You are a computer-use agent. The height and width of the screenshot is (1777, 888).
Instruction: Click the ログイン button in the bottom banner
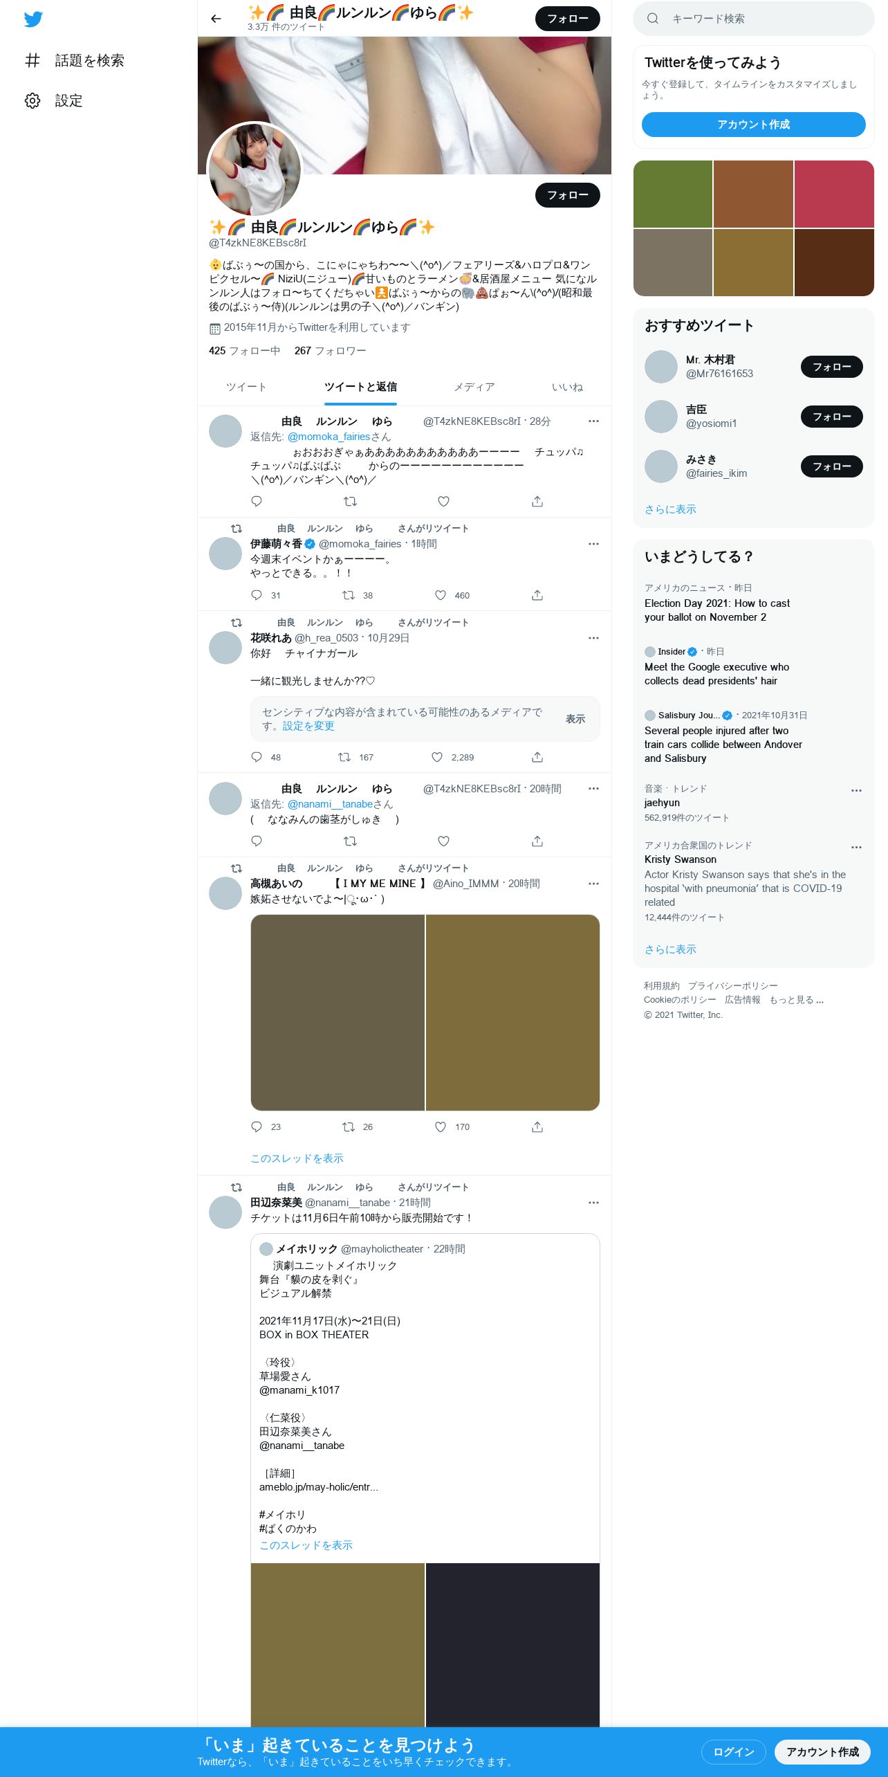point(733,1751)
